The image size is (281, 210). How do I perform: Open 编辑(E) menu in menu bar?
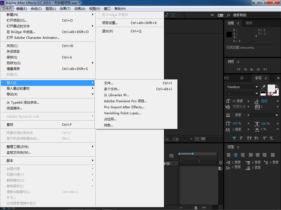[x=21, y=8]
